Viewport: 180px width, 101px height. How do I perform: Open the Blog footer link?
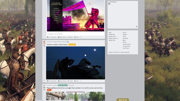(124, 40)
